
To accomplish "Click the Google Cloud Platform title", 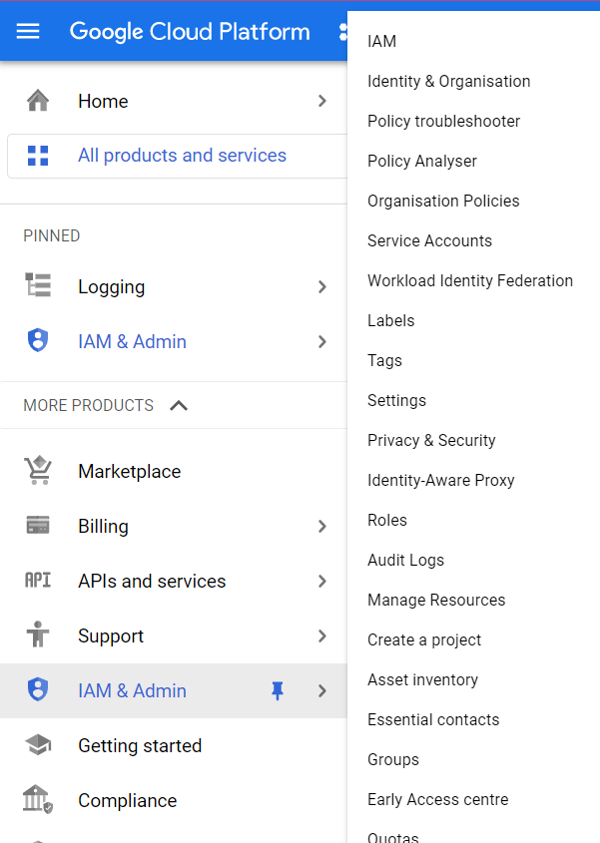I will [190, 31].
